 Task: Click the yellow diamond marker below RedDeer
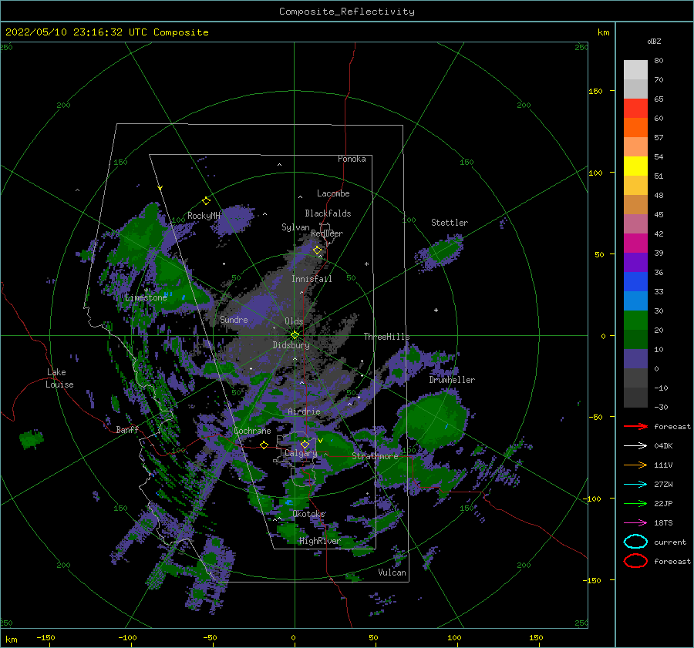(x=317, y=250)
